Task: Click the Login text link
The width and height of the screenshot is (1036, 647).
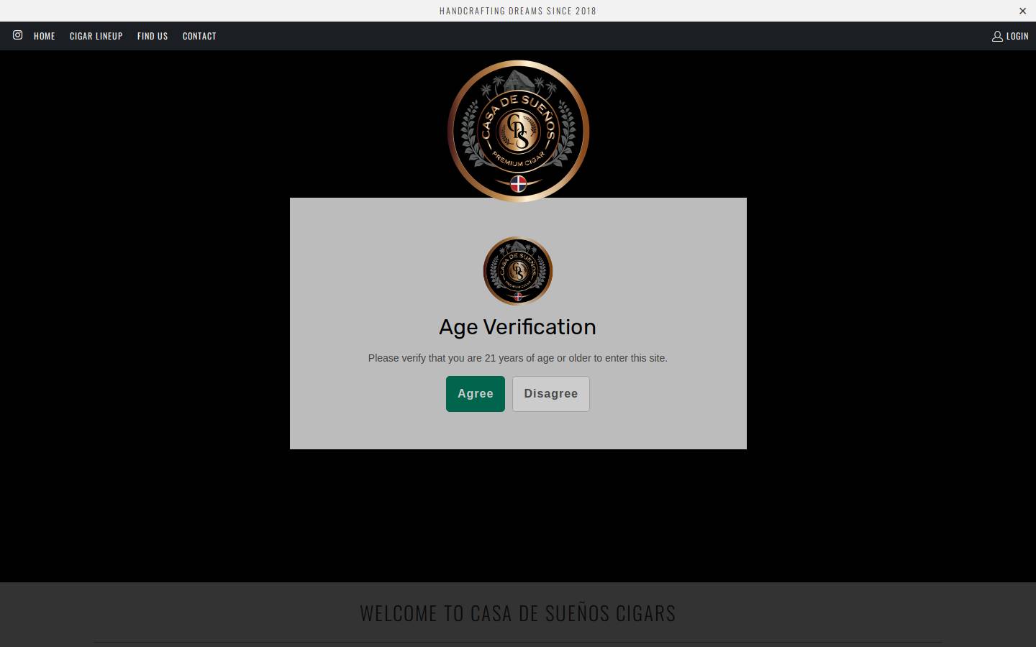Action: point(1017,36)
